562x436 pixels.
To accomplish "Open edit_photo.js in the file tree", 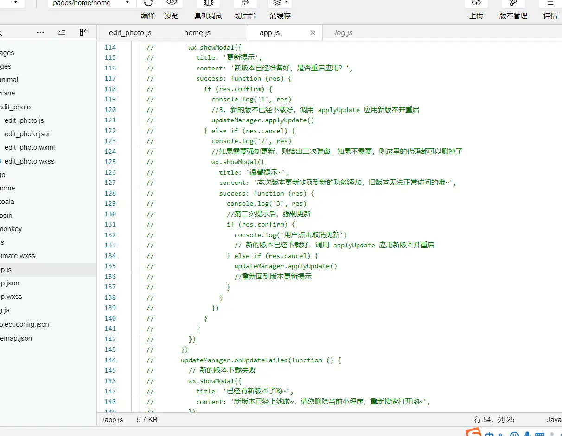I will pos(48,120).
